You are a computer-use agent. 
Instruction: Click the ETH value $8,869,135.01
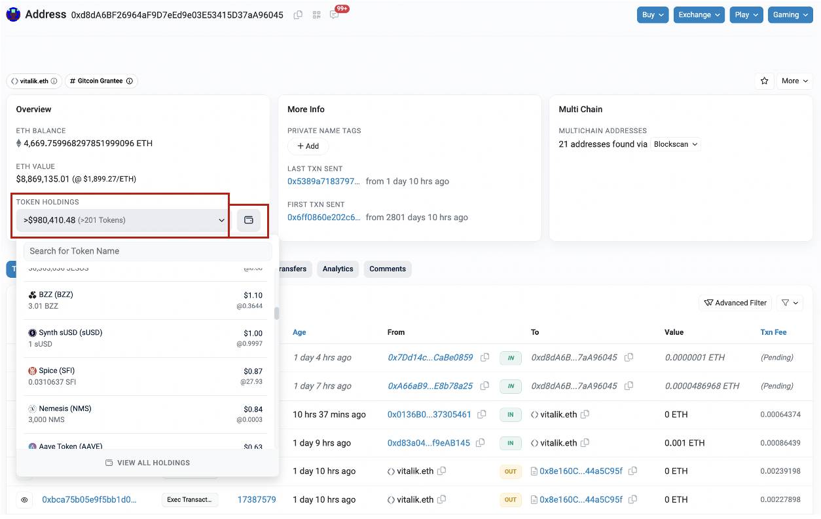point(43,179)
